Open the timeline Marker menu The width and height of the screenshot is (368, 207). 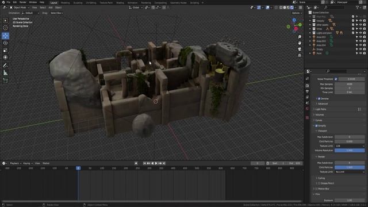pyautogui.click(x=46, y=163)
